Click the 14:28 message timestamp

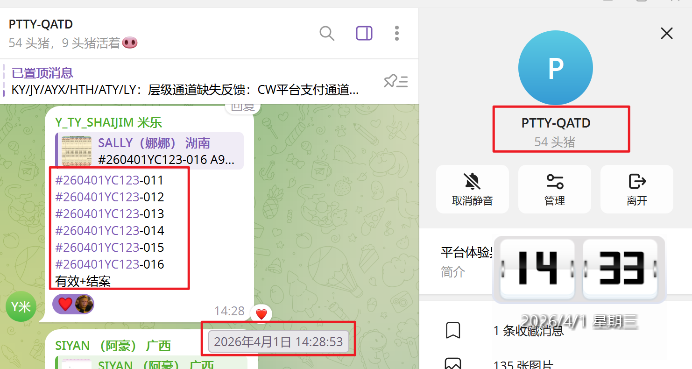pyautogui.click(x=229, y=311)
